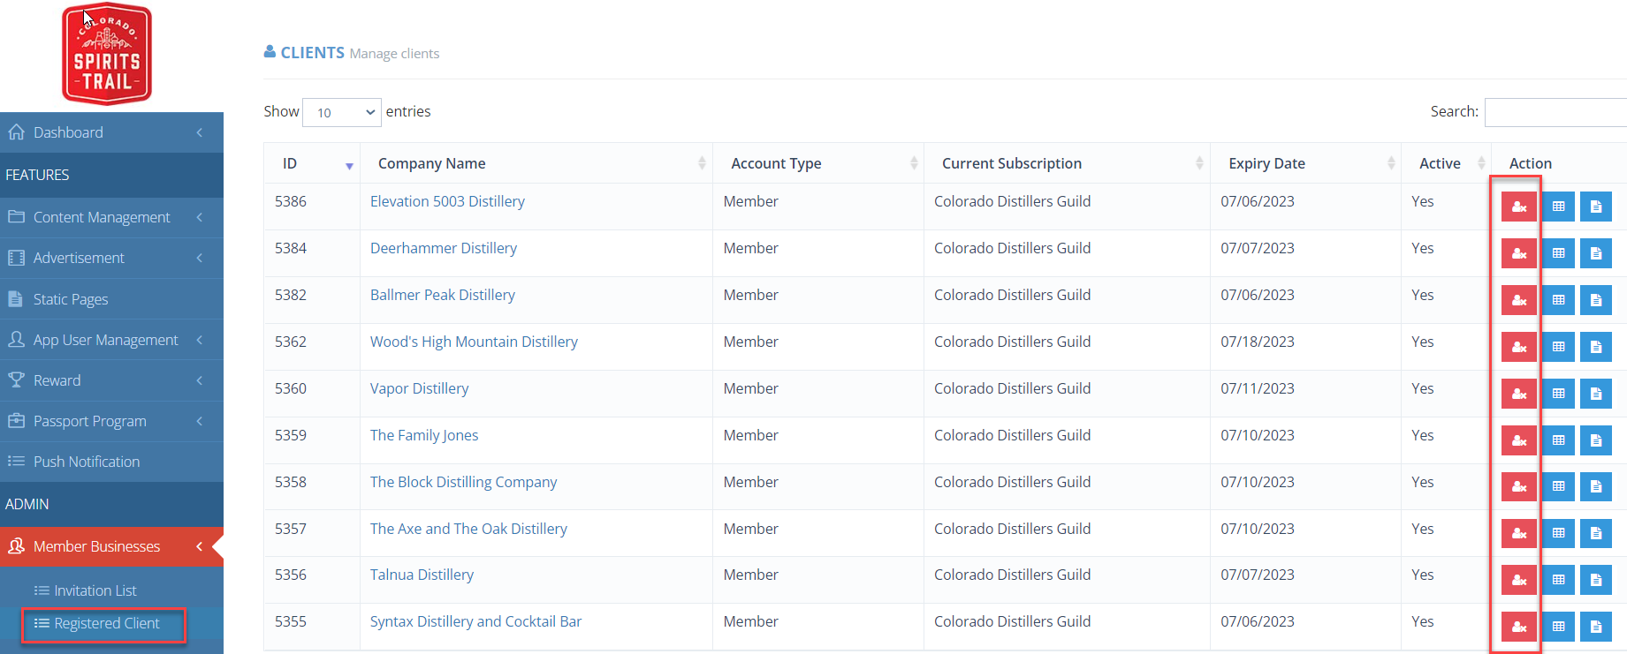Click grid icon for Vapor Distillery
Viewport: 1627px width, 654px height.
coord(1558,394)
